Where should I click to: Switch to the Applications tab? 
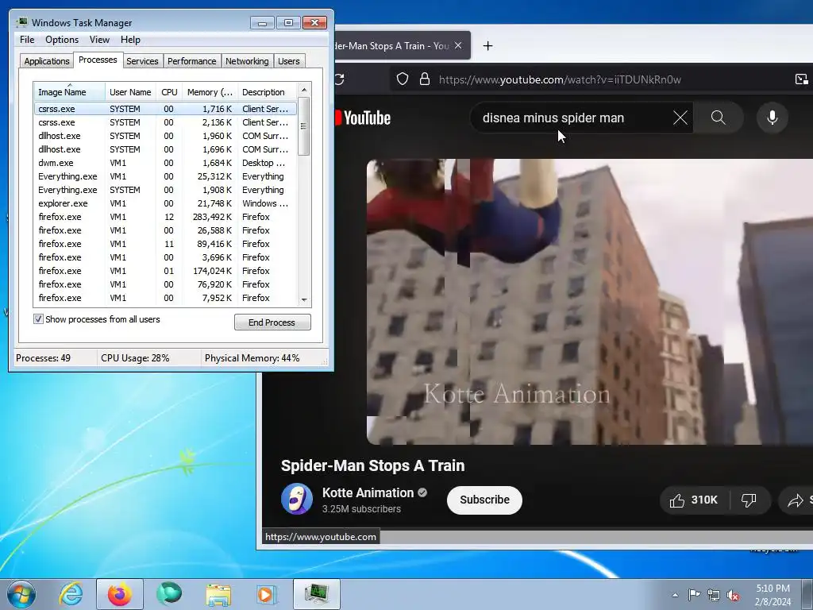[47, 61]
